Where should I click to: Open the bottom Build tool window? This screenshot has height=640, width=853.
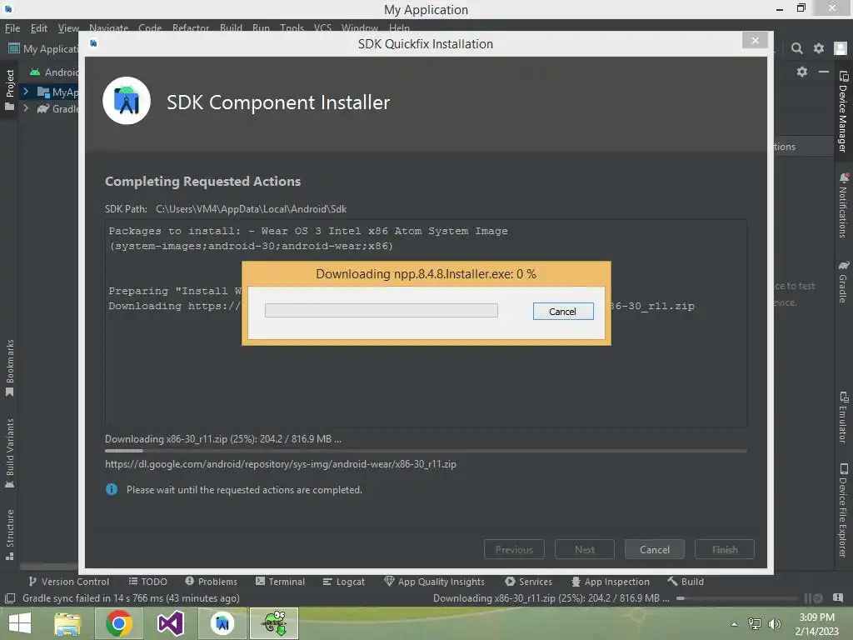686,581
